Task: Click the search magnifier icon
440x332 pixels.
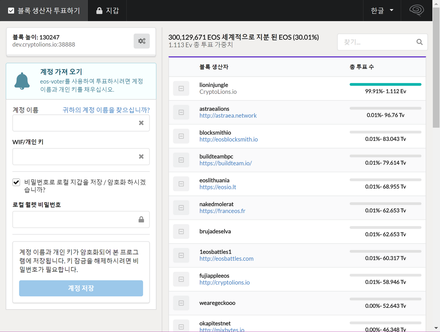Action: 419,42
